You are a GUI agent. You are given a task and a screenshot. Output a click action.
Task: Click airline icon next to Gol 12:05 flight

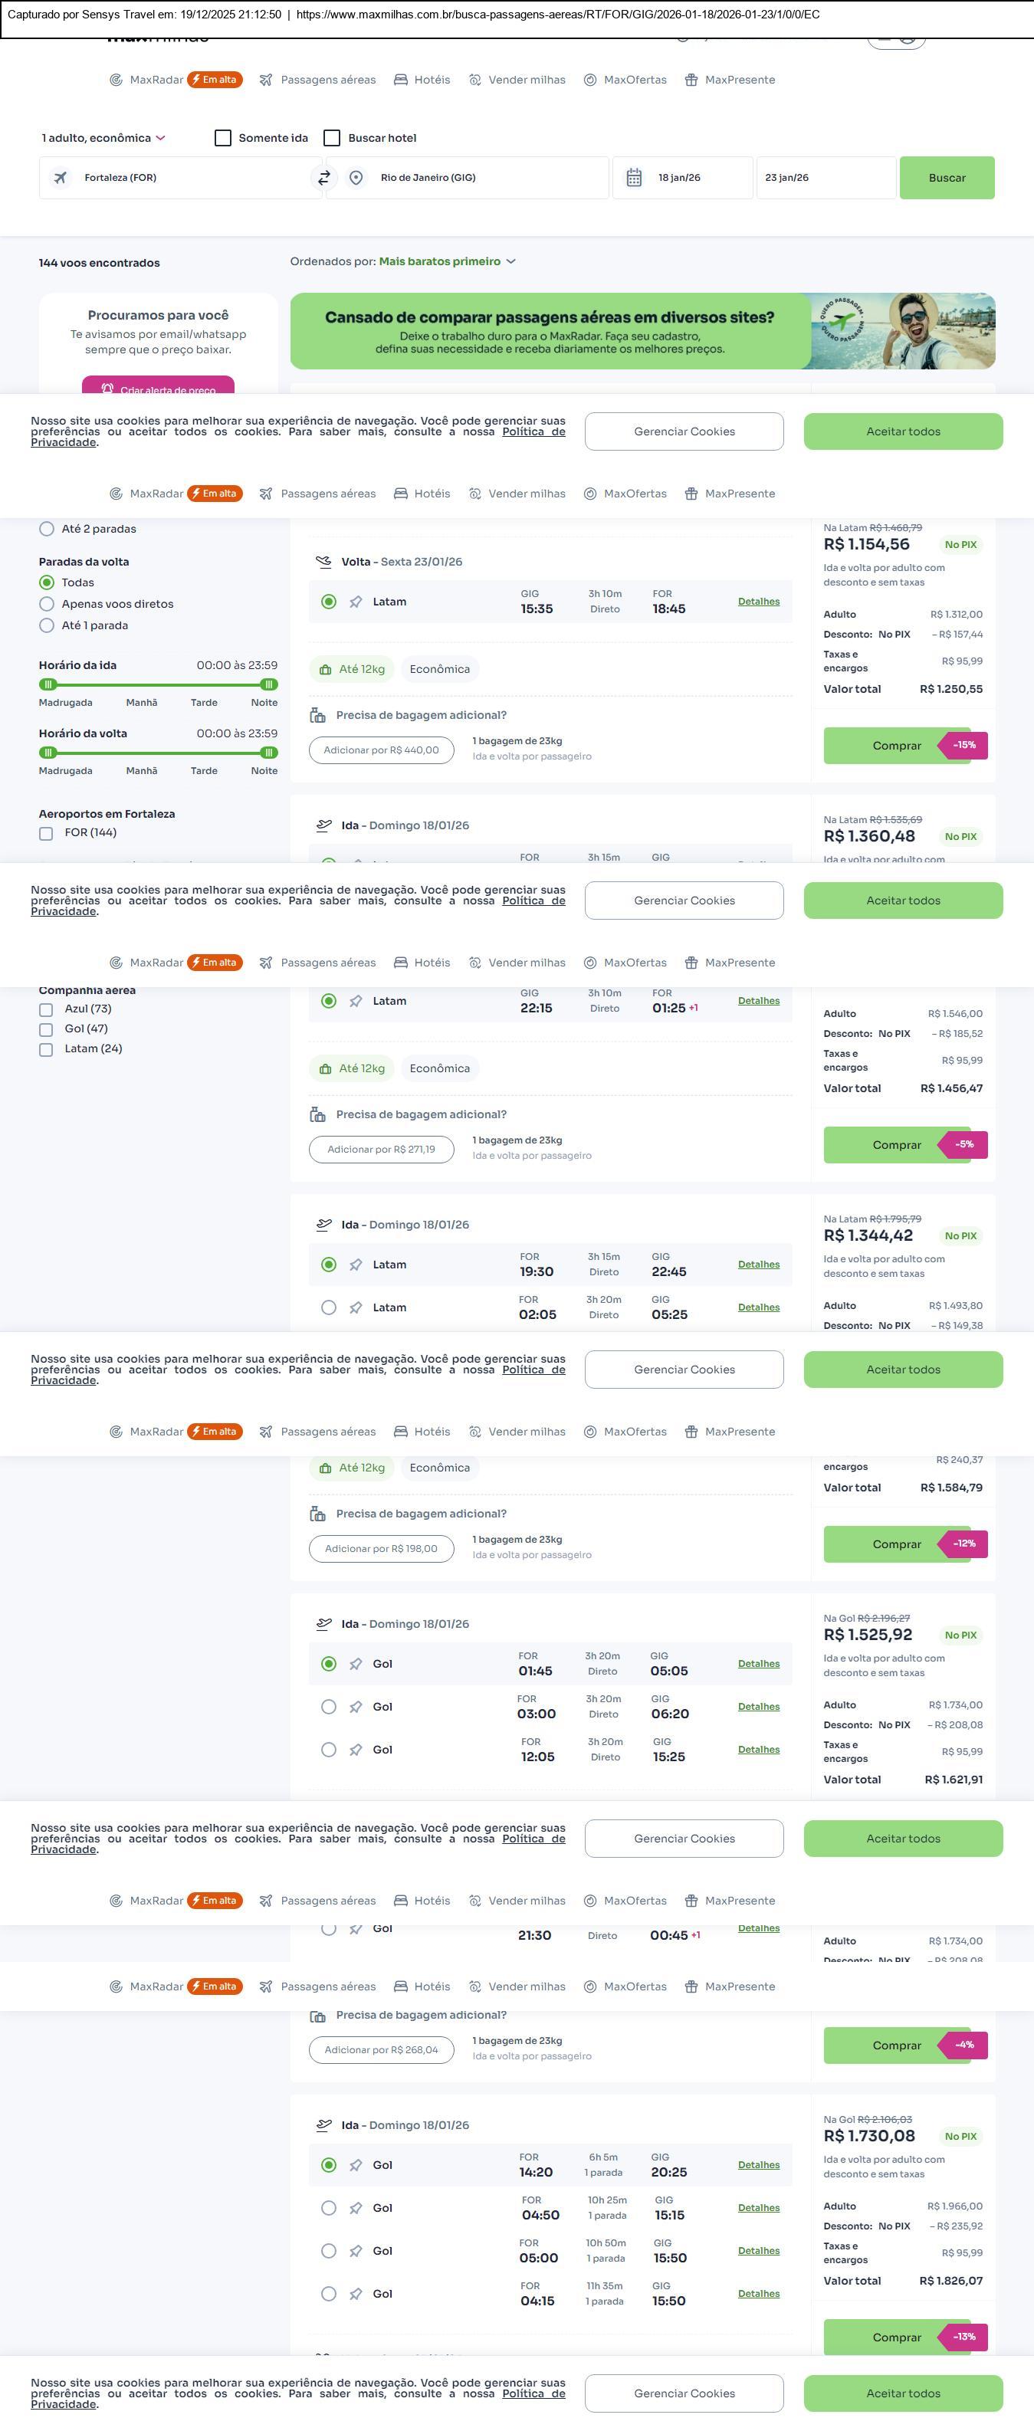[x=356, y=1750]
